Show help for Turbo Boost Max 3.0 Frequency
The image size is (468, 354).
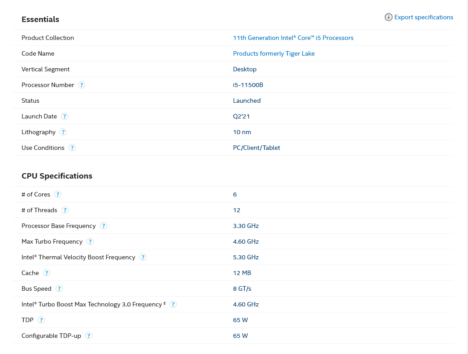pyautogui.click(x=173, y=304)
